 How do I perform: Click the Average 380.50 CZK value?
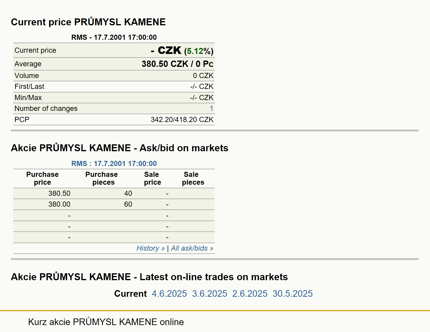tap(165, 64)
